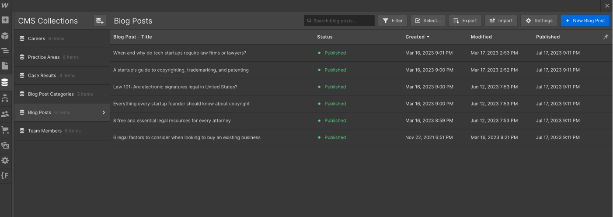
Task: Click the create new collection icon
Action: 100,21
